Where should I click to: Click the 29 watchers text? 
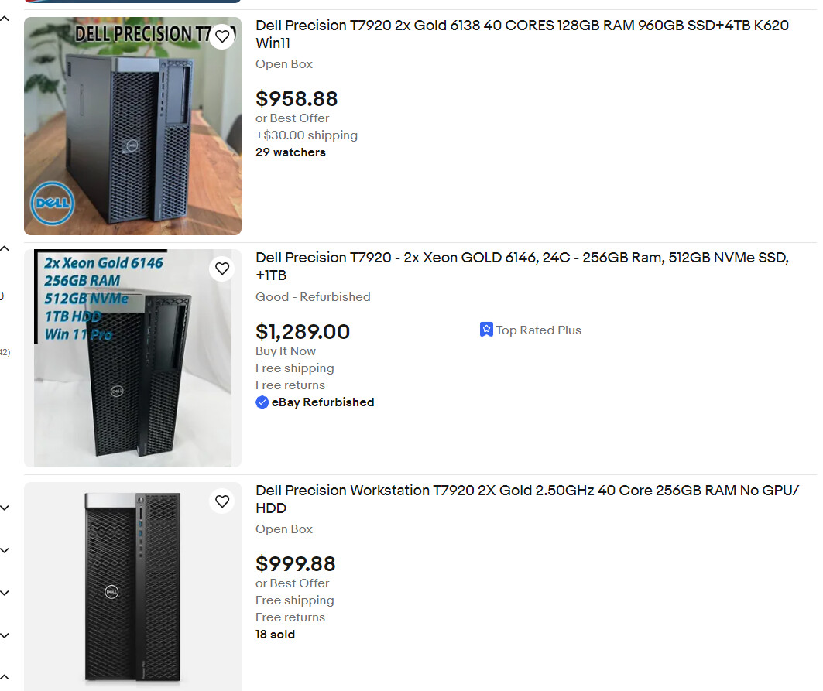click(290, 152)
